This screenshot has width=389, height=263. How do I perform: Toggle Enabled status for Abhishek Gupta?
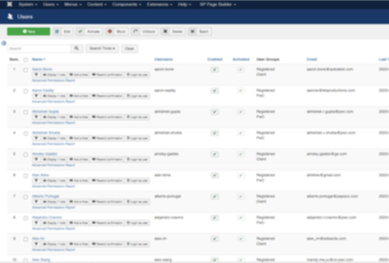(x=215, y=112)
